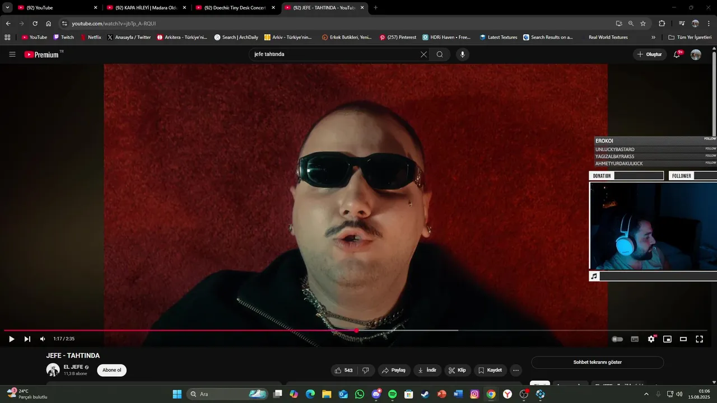Like the video with 543 likes
The width and height of the screenshot is (717, 403).
[344, 370]
